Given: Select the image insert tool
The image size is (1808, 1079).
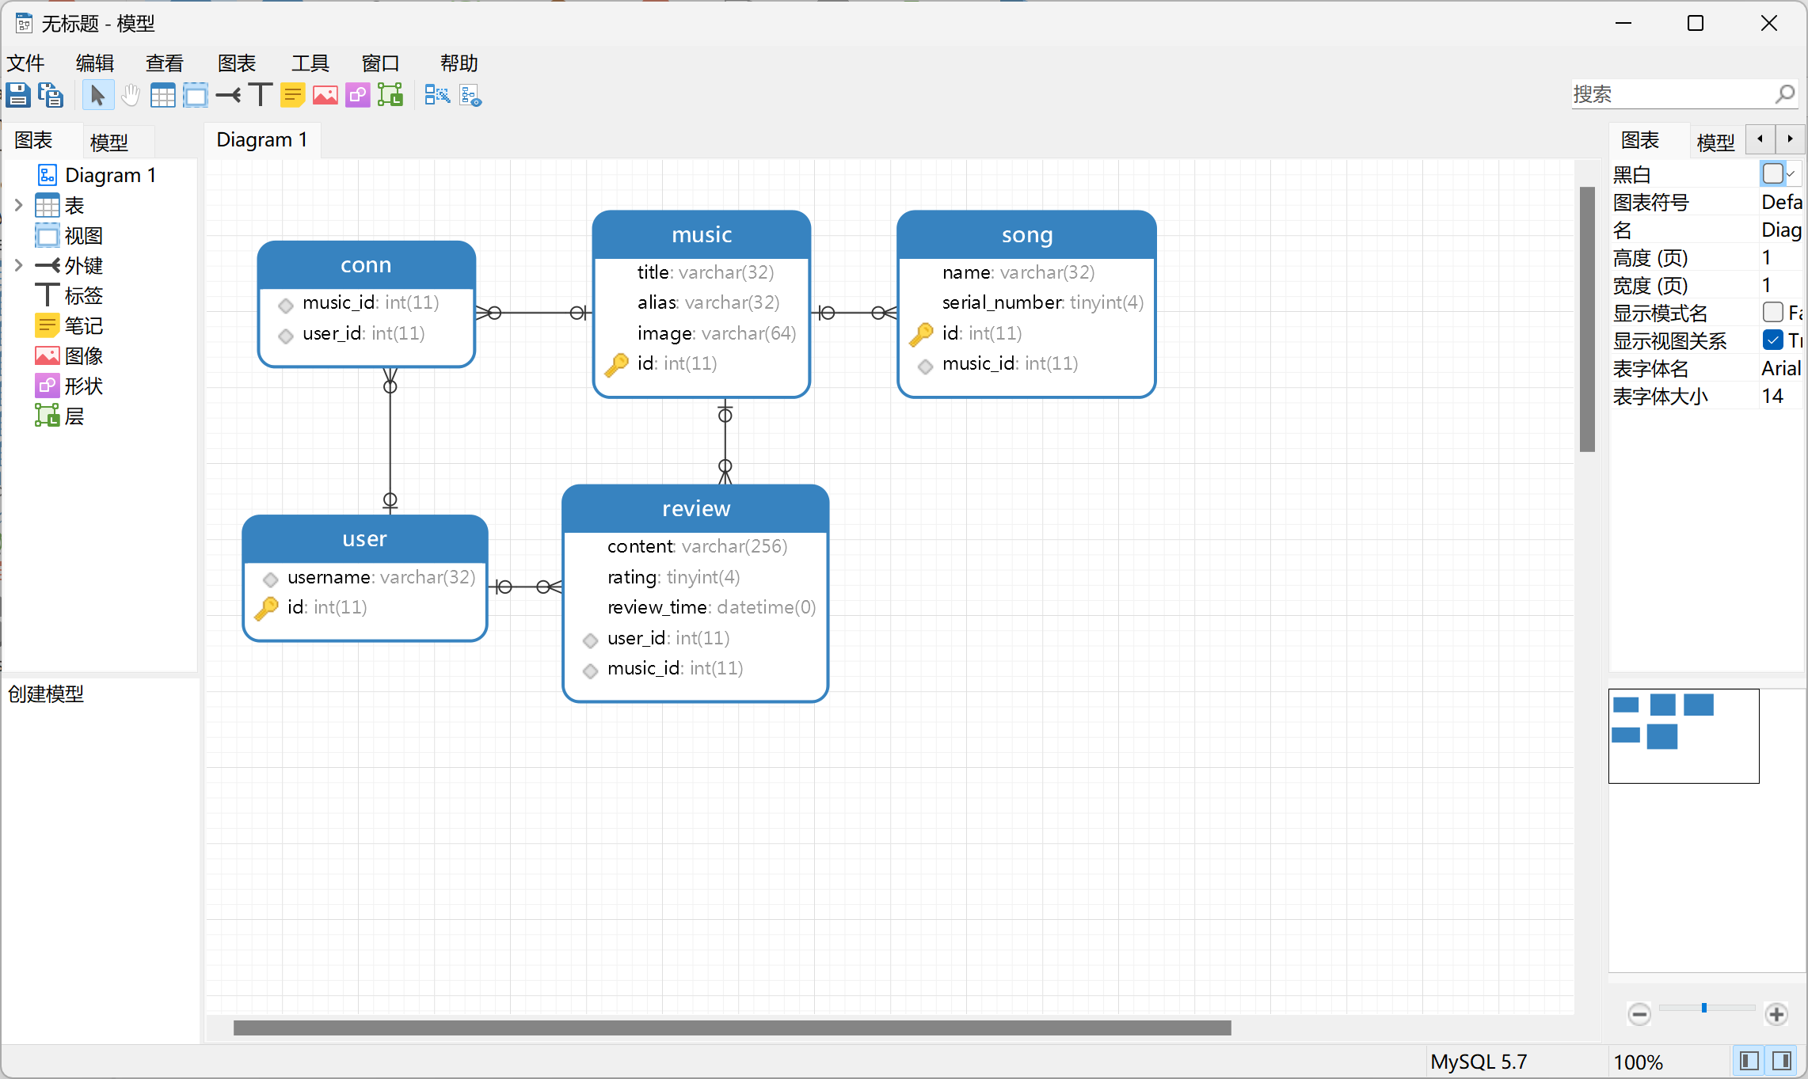Looking at the screenshot, I should [x=325, y=95].
